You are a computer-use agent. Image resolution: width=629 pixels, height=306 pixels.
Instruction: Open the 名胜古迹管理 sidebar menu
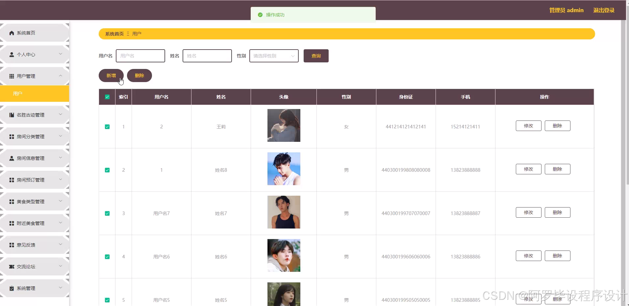35,115
